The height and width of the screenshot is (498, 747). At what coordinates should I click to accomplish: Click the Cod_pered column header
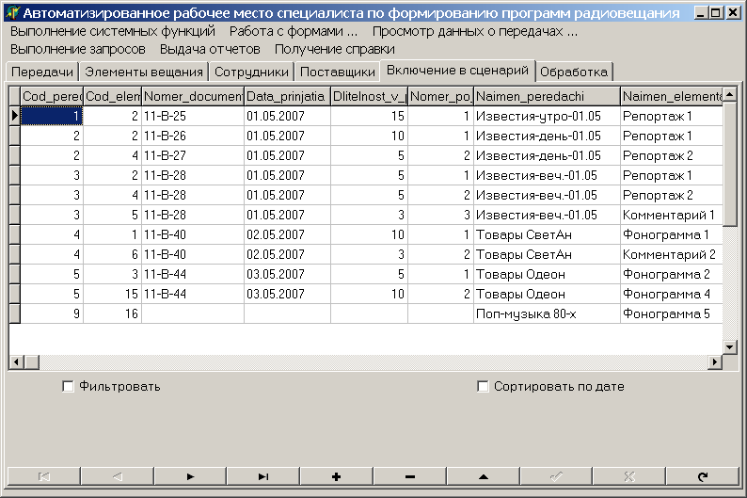[x=52, y=96]
